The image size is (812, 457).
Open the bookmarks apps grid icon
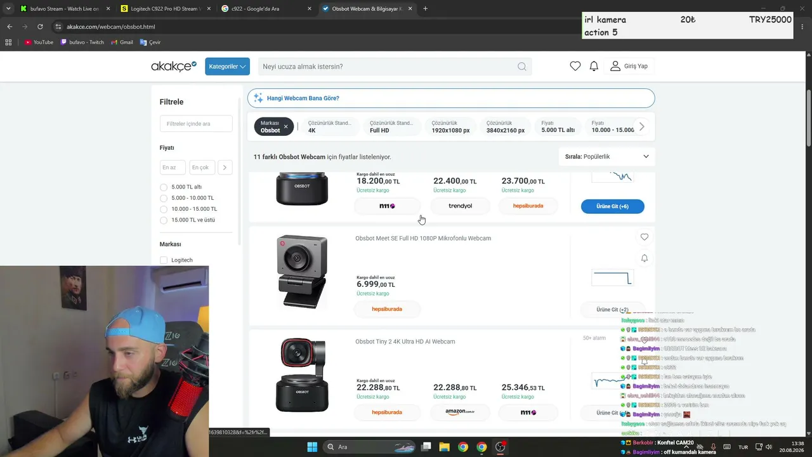tap(8, 43)
